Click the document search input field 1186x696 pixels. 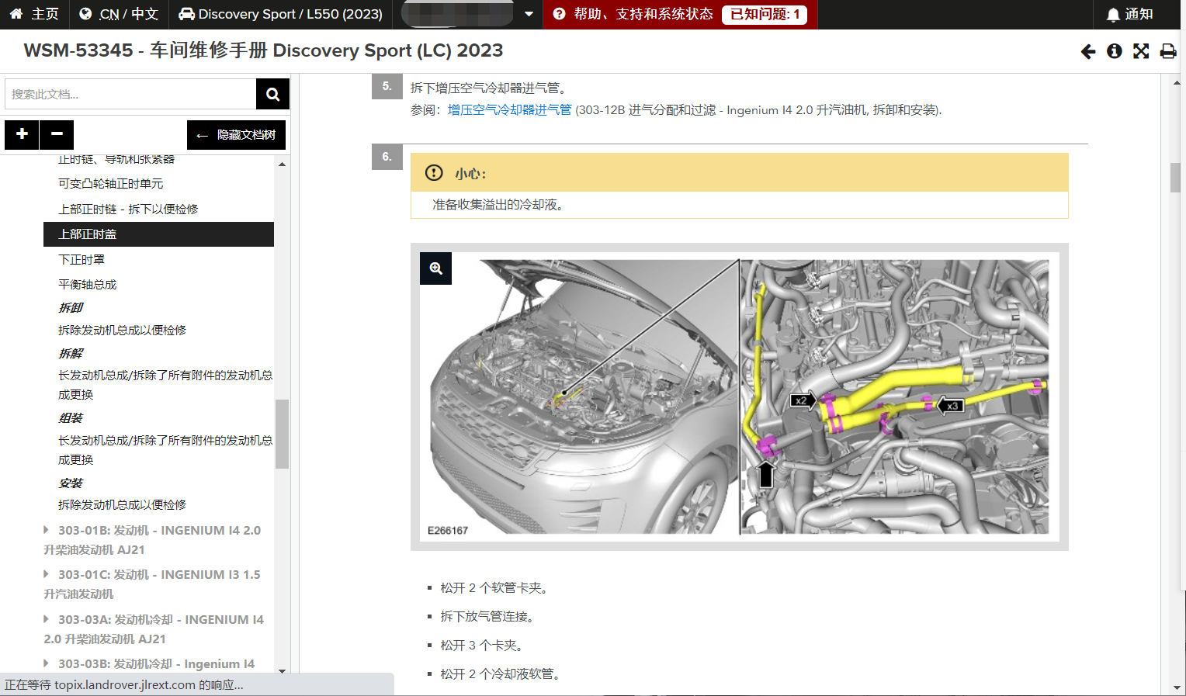(x=130, y=94)
